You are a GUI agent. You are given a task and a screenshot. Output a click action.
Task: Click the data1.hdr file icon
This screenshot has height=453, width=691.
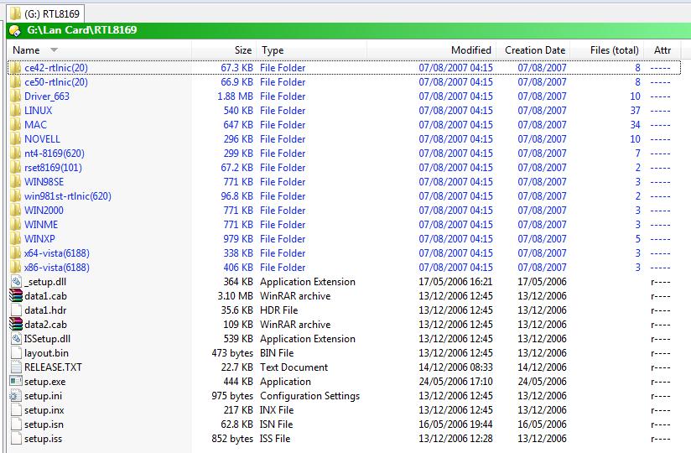click(16, 310)
